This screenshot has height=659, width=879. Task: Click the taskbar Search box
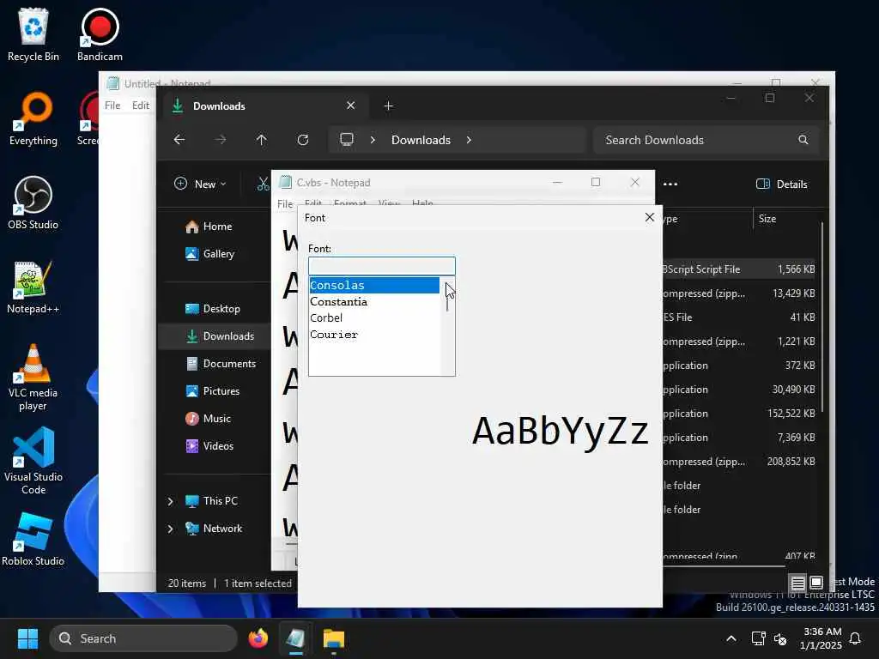coord(143,638)
